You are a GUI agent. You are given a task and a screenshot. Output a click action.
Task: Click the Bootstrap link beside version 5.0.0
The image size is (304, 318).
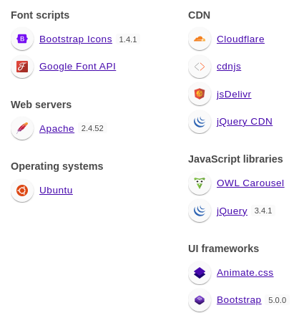[239, 300]
